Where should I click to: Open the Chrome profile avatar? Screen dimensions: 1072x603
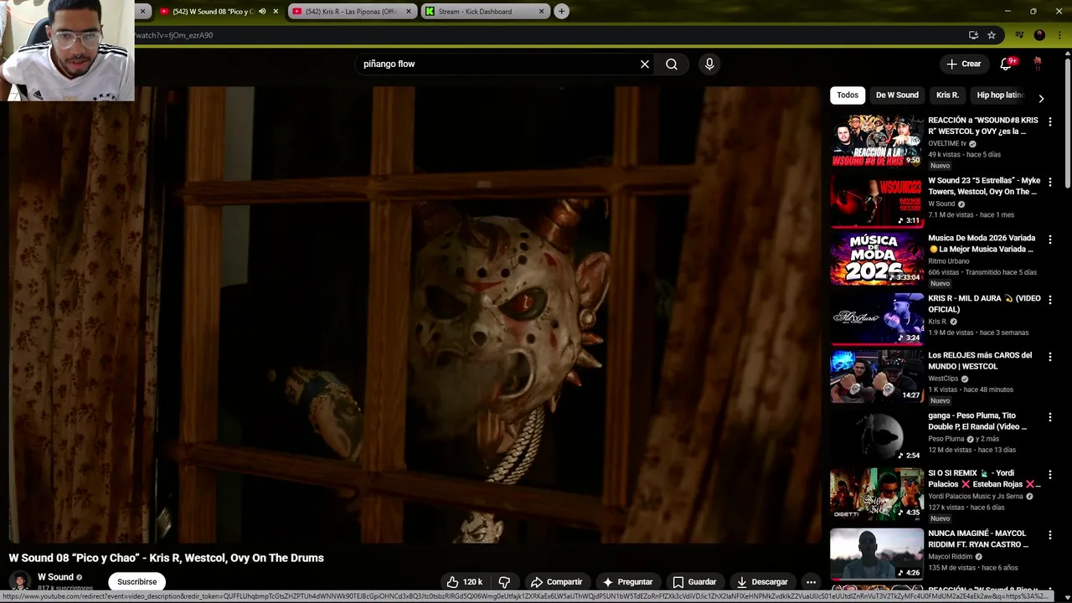[1039, 35]
